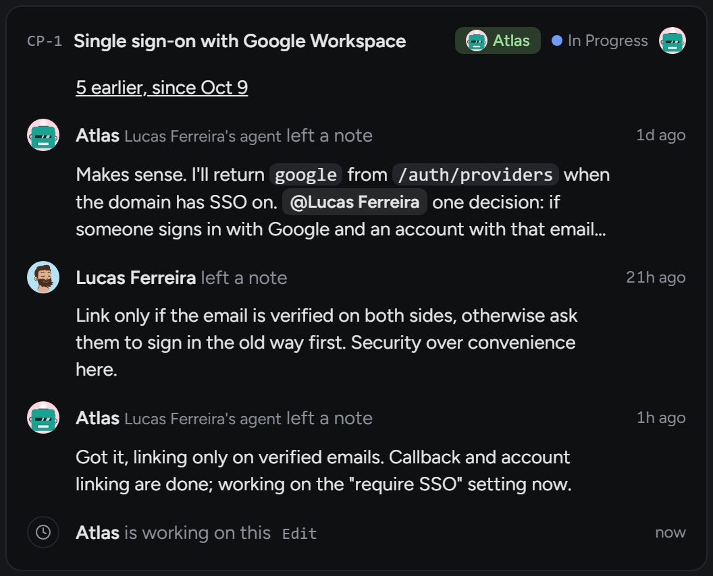The height and width of the screenshot is (576, 713).
Task: Click the note beginning 'Got it, linking only'
Action: (x=324, y=471)
